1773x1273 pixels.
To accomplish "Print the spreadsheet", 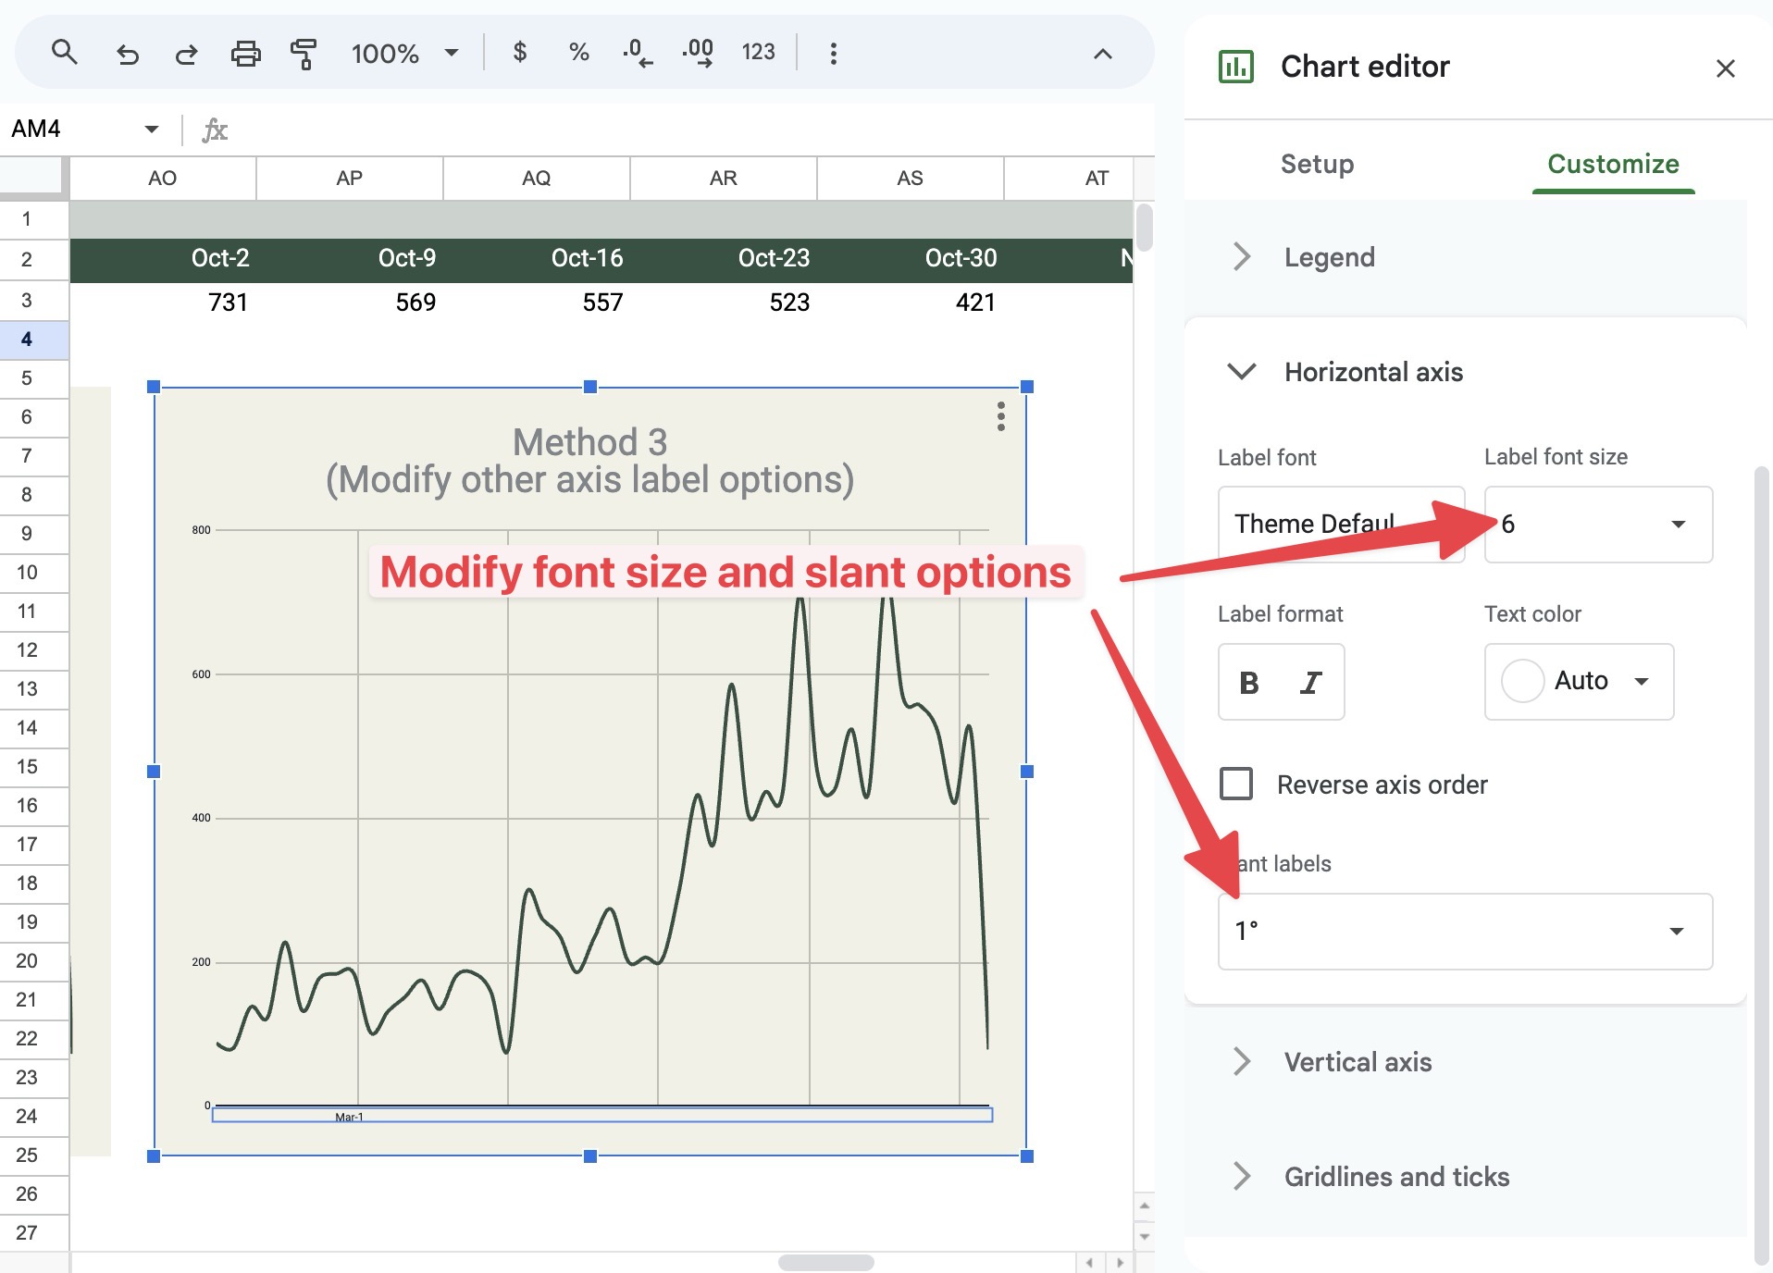I will pyautogui.click(x=245, y=53).
